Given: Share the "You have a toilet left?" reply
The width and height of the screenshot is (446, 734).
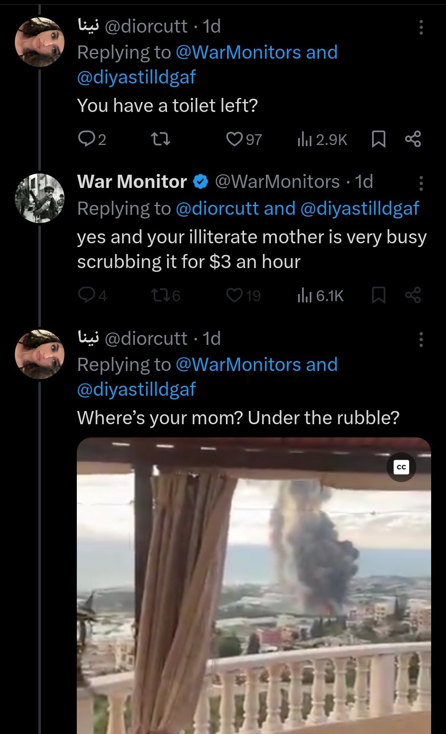Looking at the screenshot, I should [413, 139].
